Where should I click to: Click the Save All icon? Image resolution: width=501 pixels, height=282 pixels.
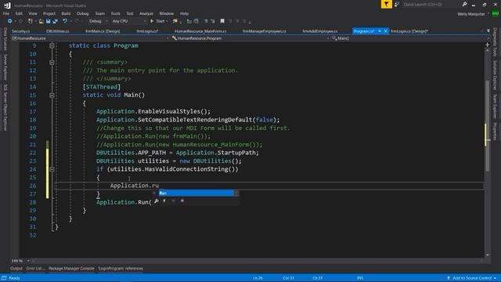pyautogui.click(x=56, y=21)
